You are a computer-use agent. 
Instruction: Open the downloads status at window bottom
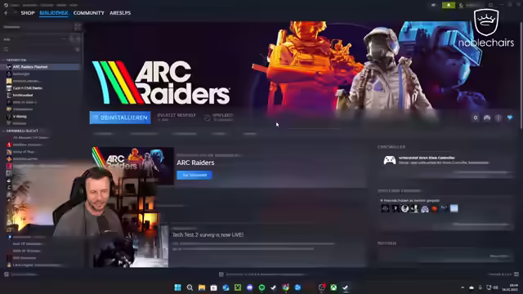click(x=263, y=274)
